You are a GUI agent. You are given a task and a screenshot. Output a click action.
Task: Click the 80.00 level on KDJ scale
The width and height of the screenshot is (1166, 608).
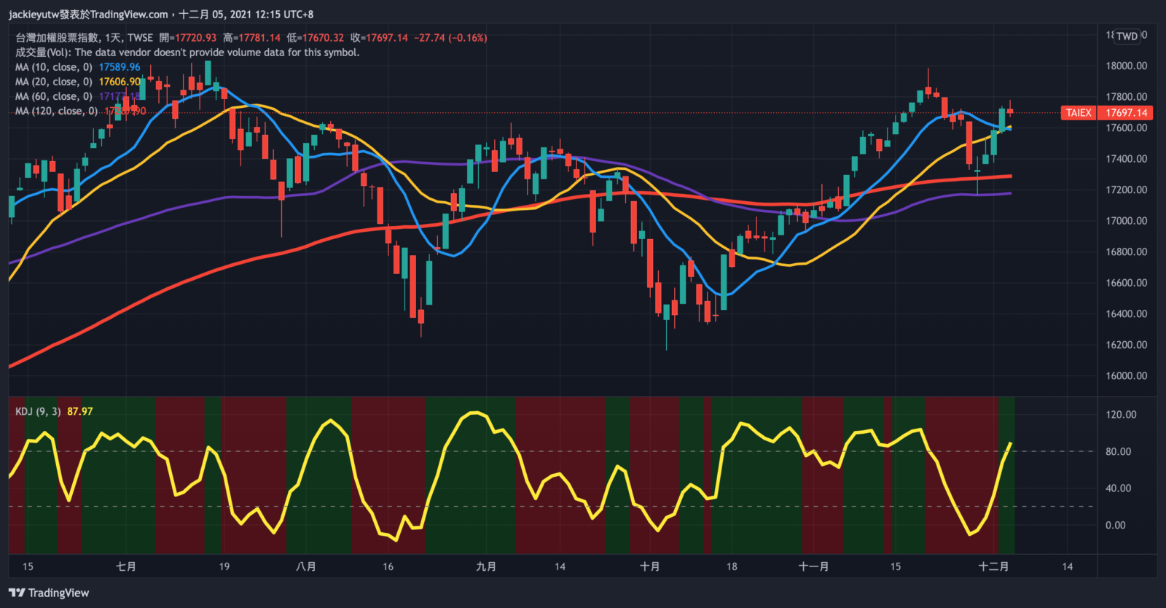click(1118, 452)
